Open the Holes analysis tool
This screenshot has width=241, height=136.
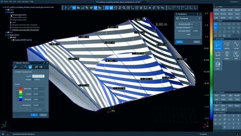[227, 55]
